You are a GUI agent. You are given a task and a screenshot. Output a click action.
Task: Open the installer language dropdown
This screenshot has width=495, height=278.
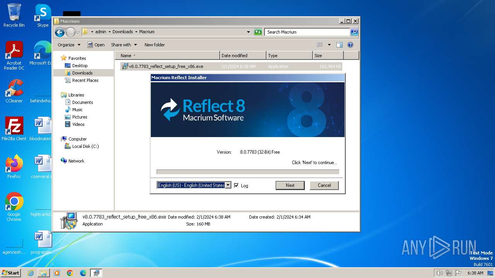click(228, 185)
